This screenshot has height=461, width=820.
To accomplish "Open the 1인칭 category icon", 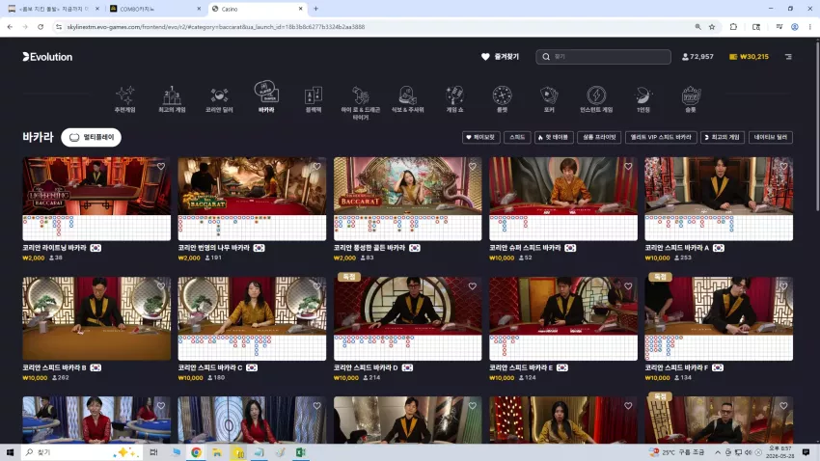I will [x=643, y=99].
